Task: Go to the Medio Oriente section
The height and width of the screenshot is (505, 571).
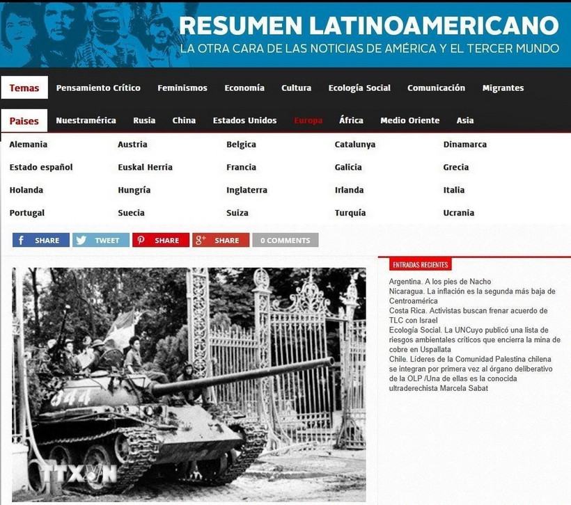Action: (409, 120)
